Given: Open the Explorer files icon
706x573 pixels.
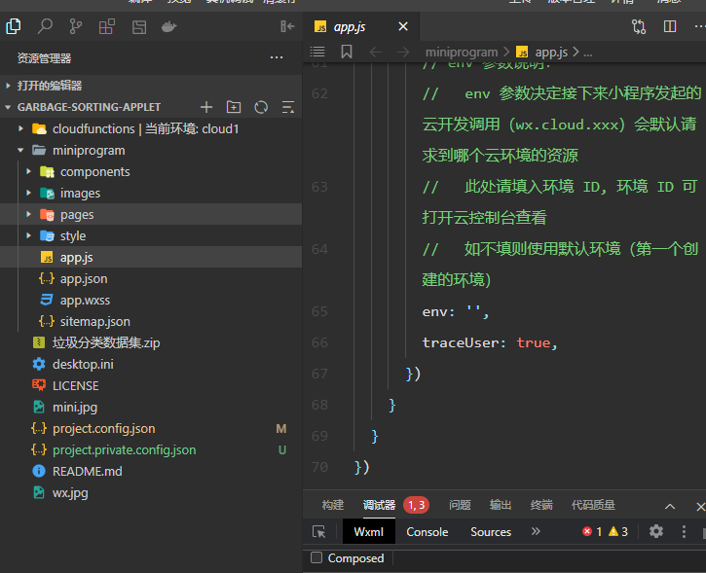Looking at the screenshot, I should point(14,26).
